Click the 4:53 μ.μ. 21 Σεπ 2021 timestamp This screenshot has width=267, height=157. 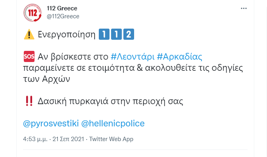click(54, 139)
